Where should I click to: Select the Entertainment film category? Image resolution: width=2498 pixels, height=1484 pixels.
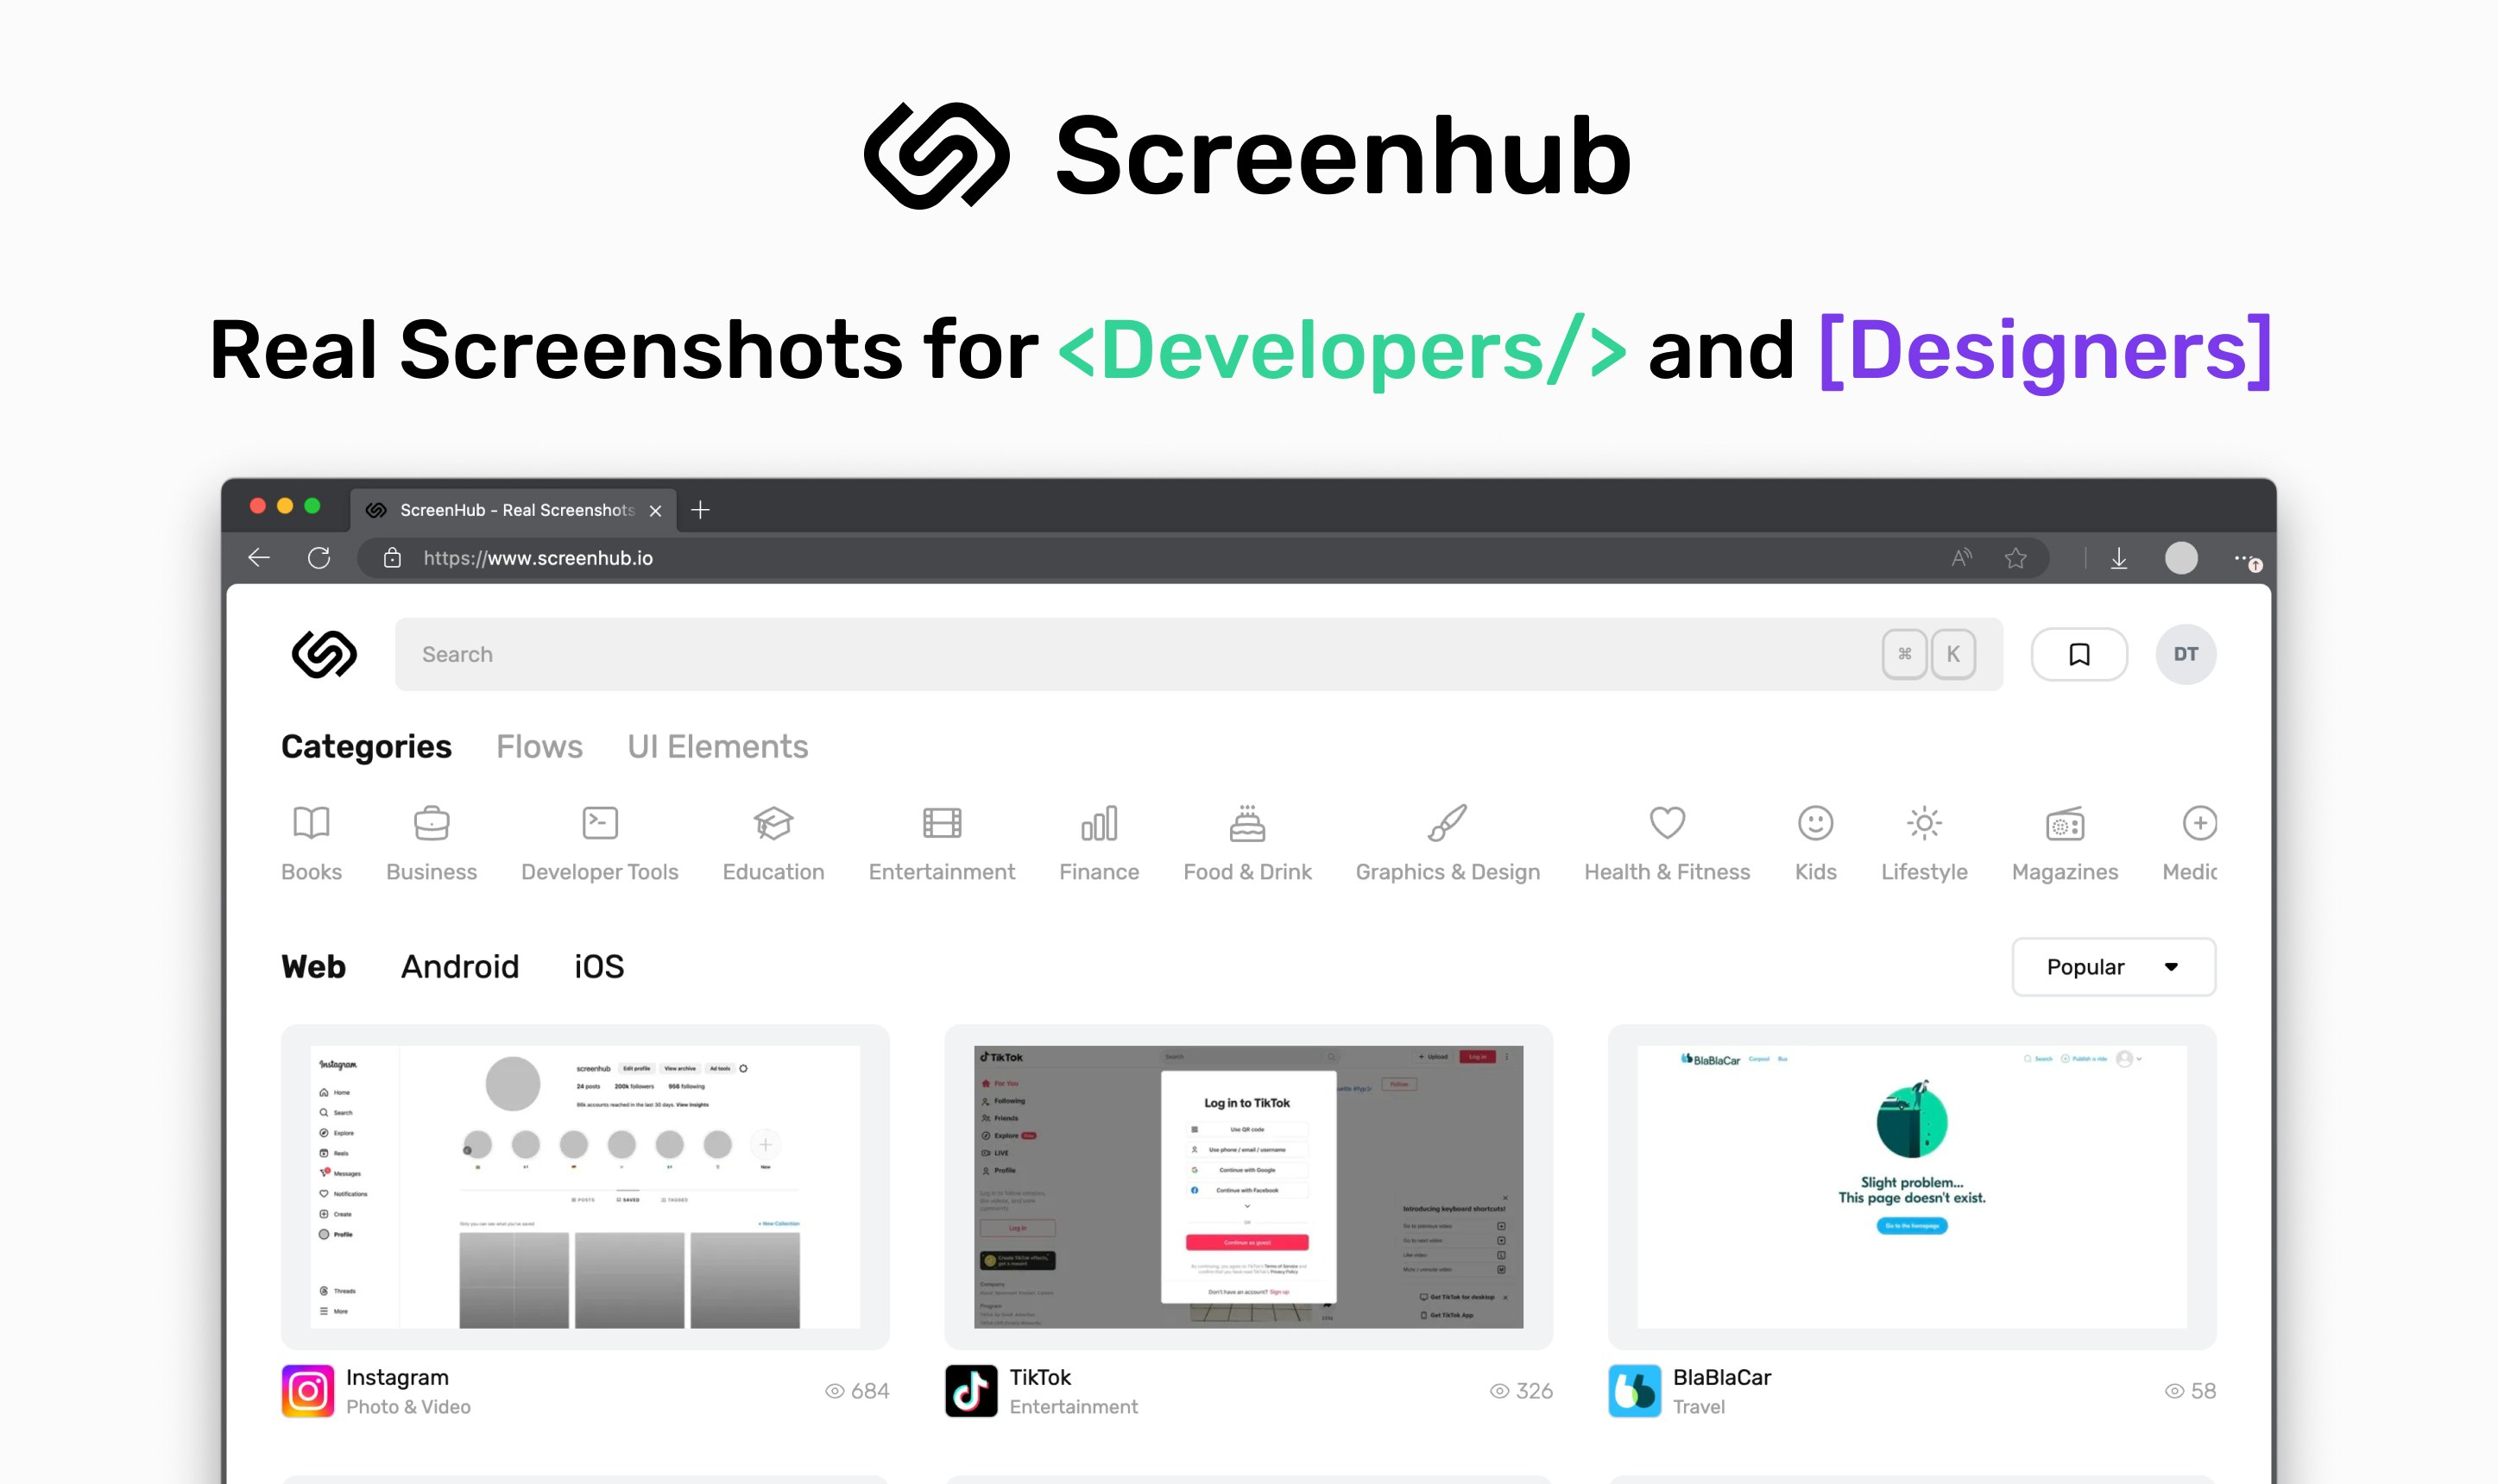(942, 823)
